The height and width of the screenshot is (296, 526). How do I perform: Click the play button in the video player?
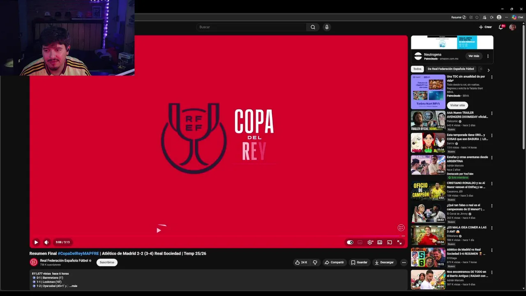36,242
